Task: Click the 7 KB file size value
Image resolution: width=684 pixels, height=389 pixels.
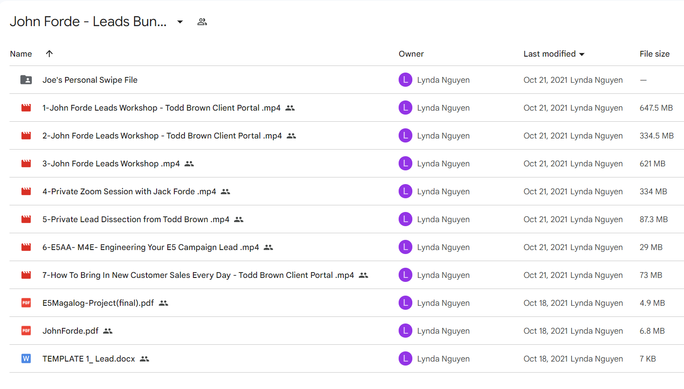Action: pos(648,358)
